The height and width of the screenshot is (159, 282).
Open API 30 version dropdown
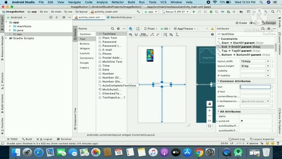166,29
